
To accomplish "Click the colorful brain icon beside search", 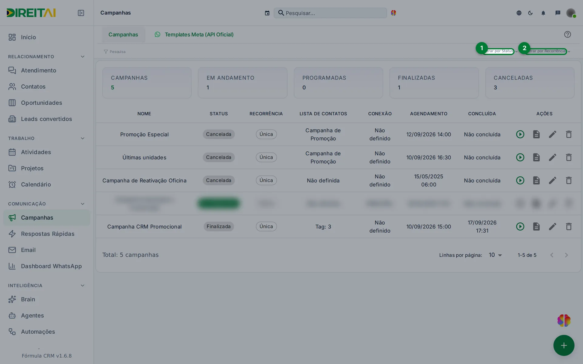I will 394,13.
